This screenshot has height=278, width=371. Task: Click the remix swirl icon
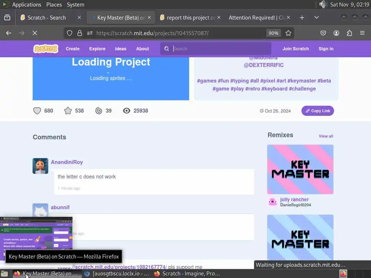click(99, 111)
